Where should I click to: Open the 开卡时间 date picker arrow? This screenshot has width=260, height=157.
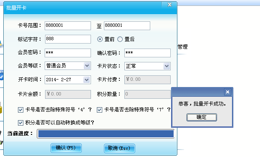click(86, 80)
